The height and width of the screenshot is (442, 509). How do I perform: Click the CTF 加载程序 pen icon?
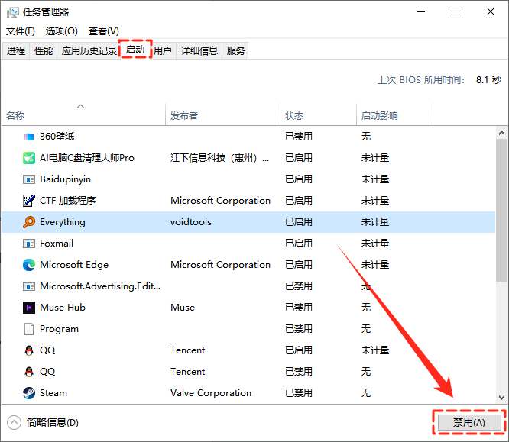click(29, 201)
